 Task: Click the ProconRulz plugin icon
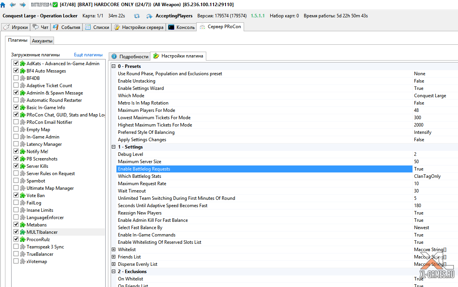click(22, 240)
